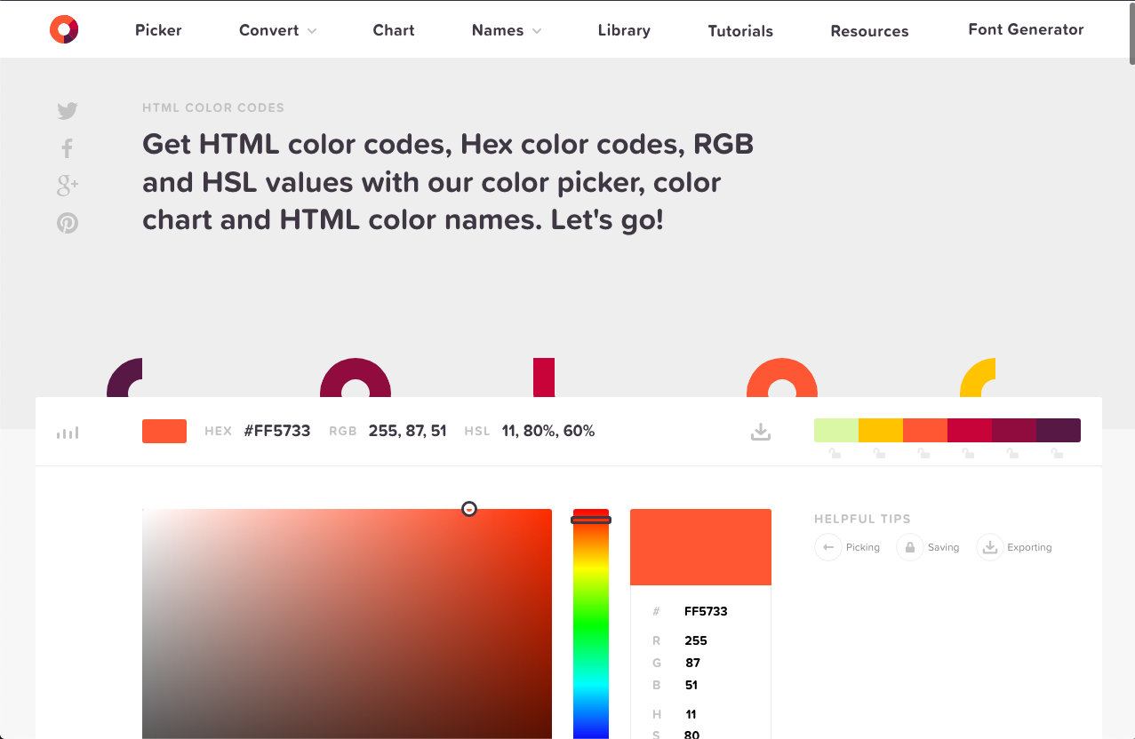The height and width of the screenshot is (739, 1135).
Task: Share via the Facebook icon
Action: click(x=67, y=148)
